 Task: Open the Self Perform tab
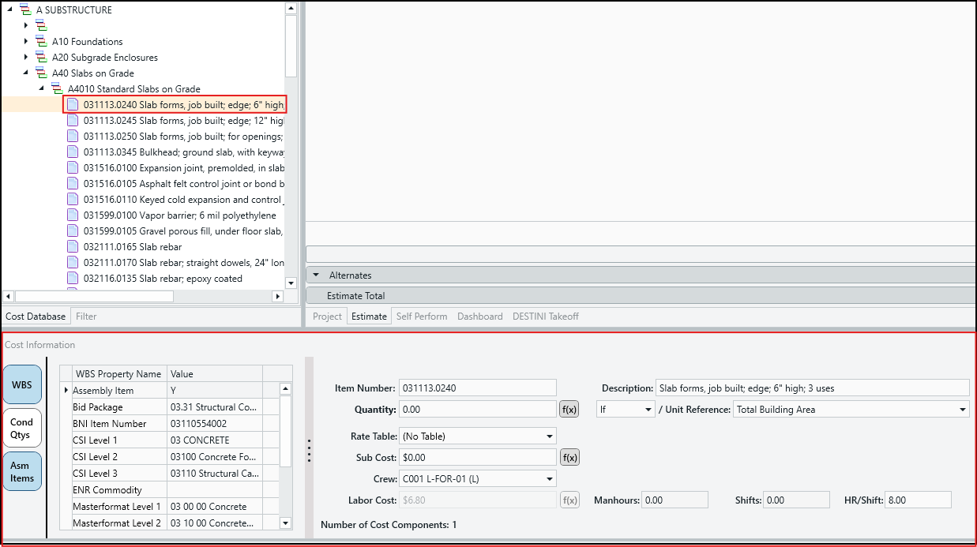[422, 317]
